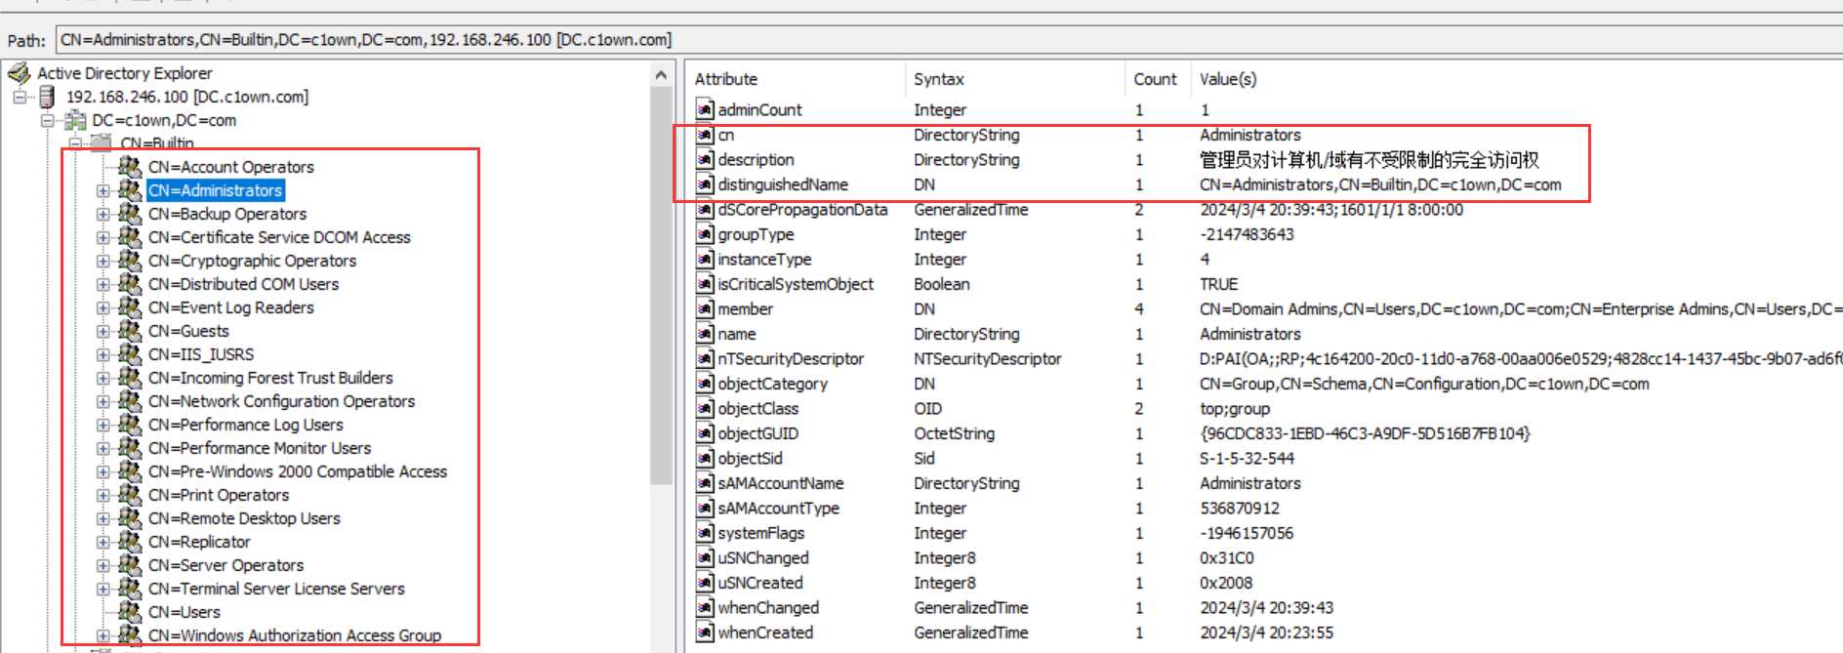
Task: Click the attribute icon for sAMAccountType
Action: pyautogui.click(x=705, y=508)
